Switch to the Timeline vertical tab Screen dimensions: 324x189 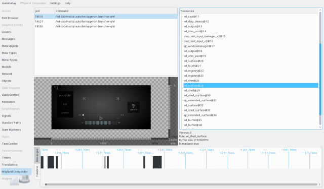(x=37, y=171)
